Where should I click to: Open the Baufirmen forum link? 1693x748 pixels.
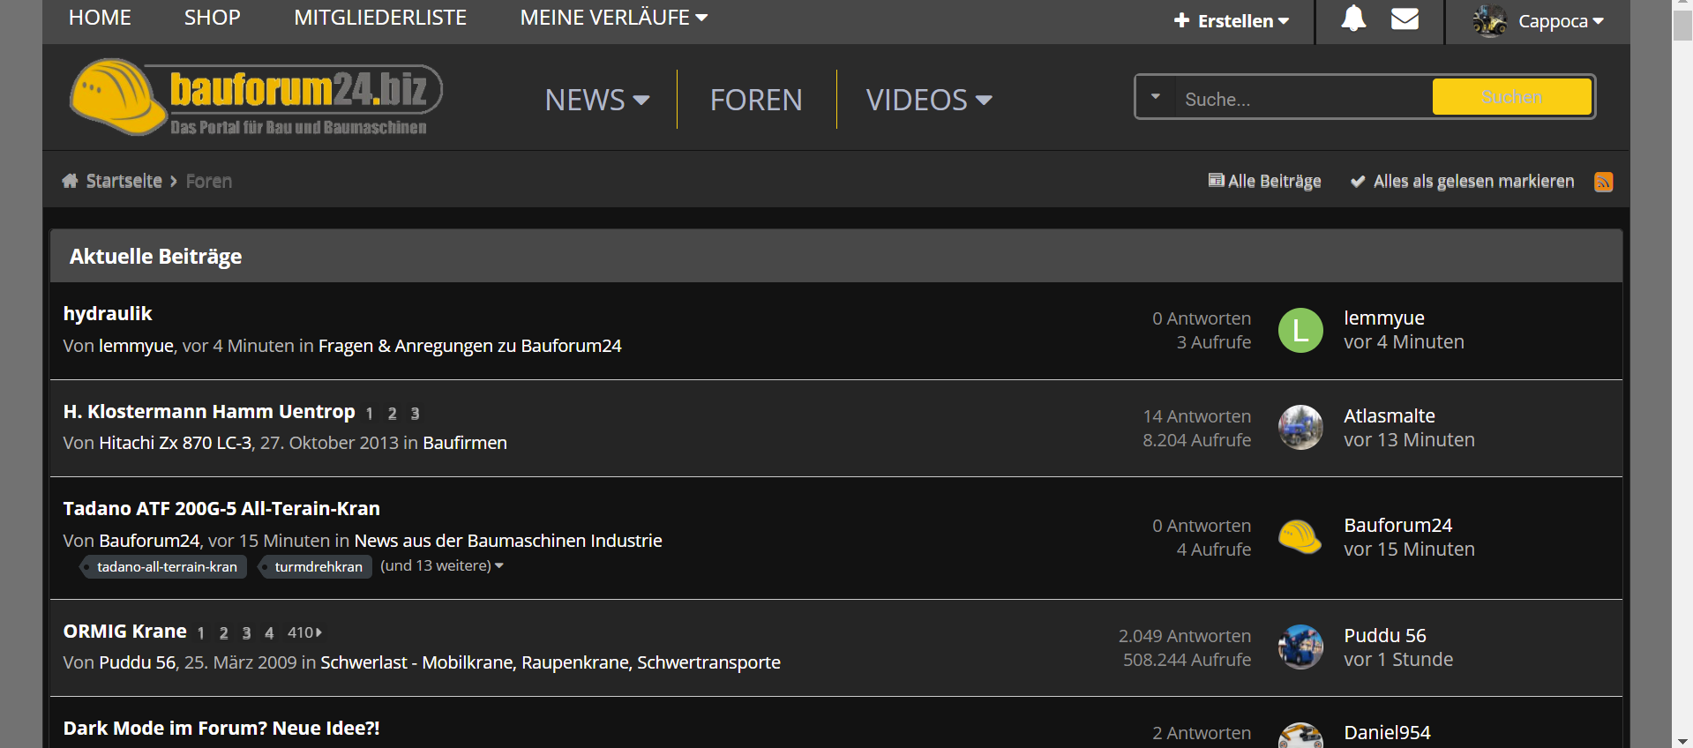click(465, 443)
